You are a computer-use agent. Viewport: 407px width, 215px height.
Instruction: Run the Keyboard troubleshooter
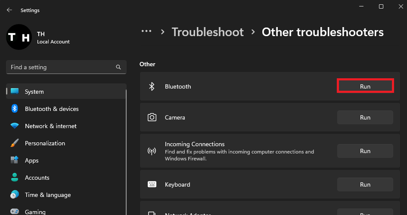[365, 184]
